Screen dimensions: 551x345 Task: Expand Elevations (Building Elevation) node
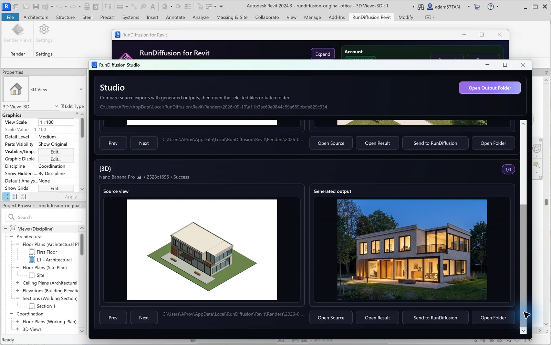(18, 291)
